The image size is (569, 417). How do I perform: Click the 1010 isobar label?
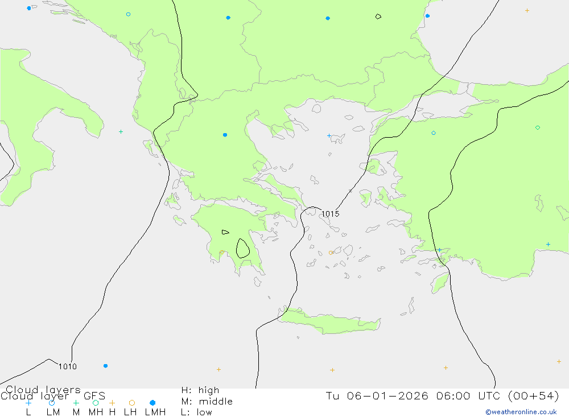tap(68, 366)
